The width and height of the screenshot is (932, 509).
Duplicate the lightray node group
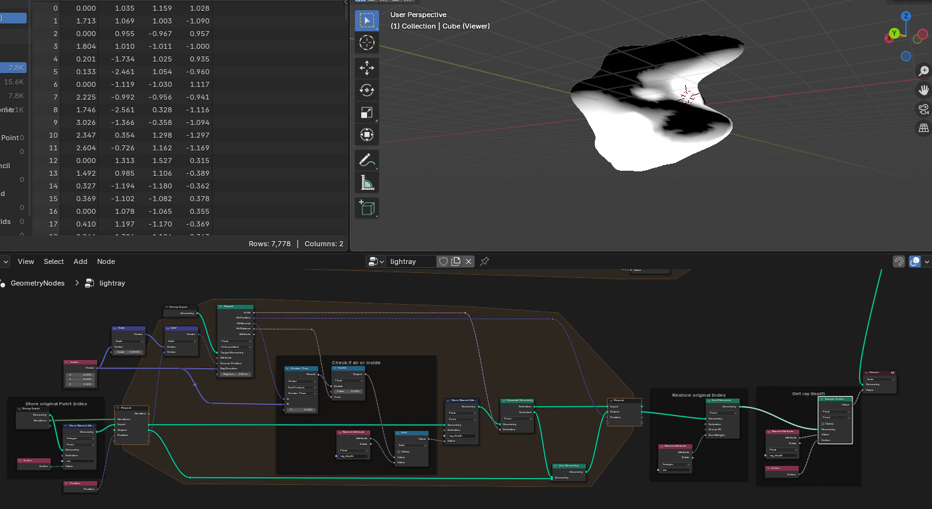[x=456, y=261]
